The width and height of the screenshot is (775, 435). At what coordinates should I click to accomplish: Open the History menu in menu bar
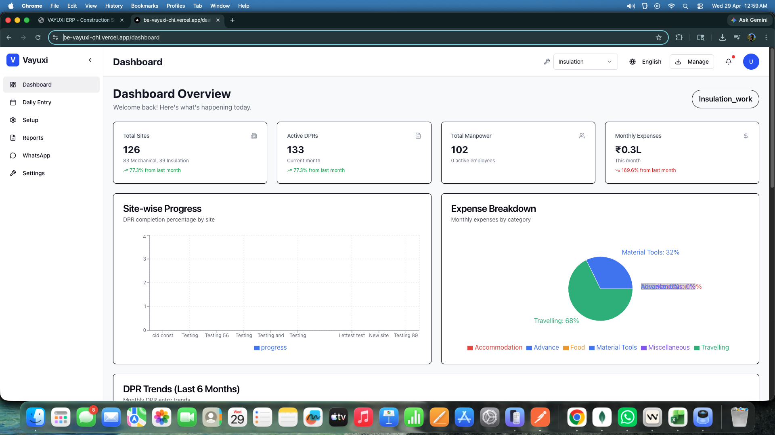click(114, 6)
